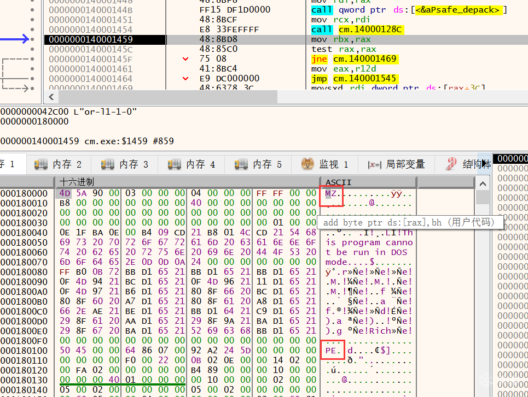Toggle breakpoint dot at address 000000014000145C

pyautogui.click(x=32, y=49)
